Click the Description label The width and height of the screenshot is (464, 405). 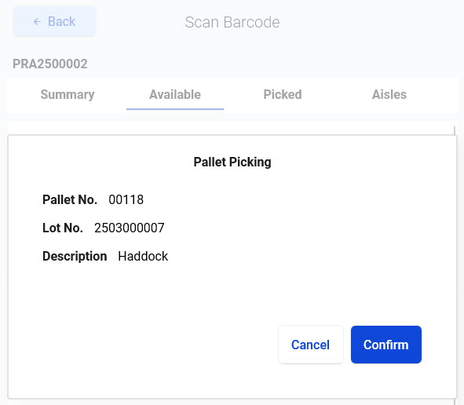(75, 256)
